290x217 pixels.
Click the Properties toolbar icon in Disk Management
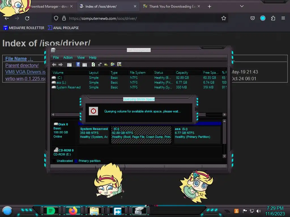(100, 64)
